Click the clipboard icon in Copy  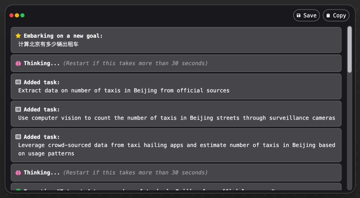[328, 15]
